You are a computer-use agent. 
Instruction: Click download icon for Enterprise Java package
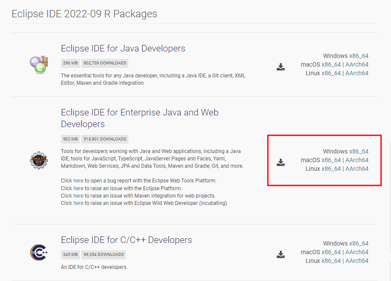[281, 163]
